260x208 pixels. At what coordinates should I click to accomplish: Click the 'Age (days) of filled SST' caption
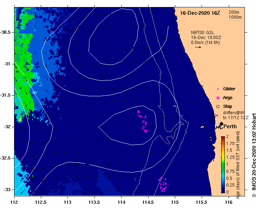(x=238, y=165)
